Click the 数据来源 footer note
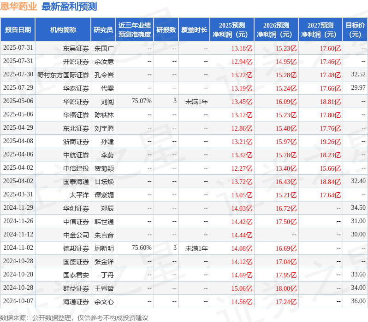 point(74,318)
